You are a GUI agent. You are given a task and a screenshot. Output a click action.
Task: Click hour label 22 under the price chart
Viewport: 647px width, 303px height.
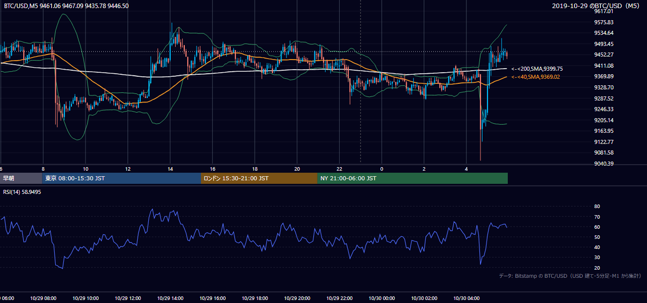[339, 169]
